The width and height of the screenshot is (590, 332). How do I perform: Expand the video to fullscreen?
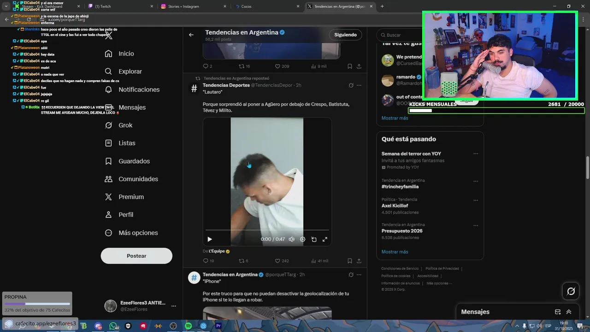click(x=325, y=239)
